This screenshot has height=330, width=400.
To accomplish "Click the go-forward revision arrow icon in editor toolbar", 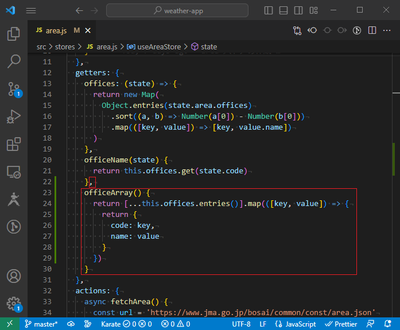I will click(342, 30).
